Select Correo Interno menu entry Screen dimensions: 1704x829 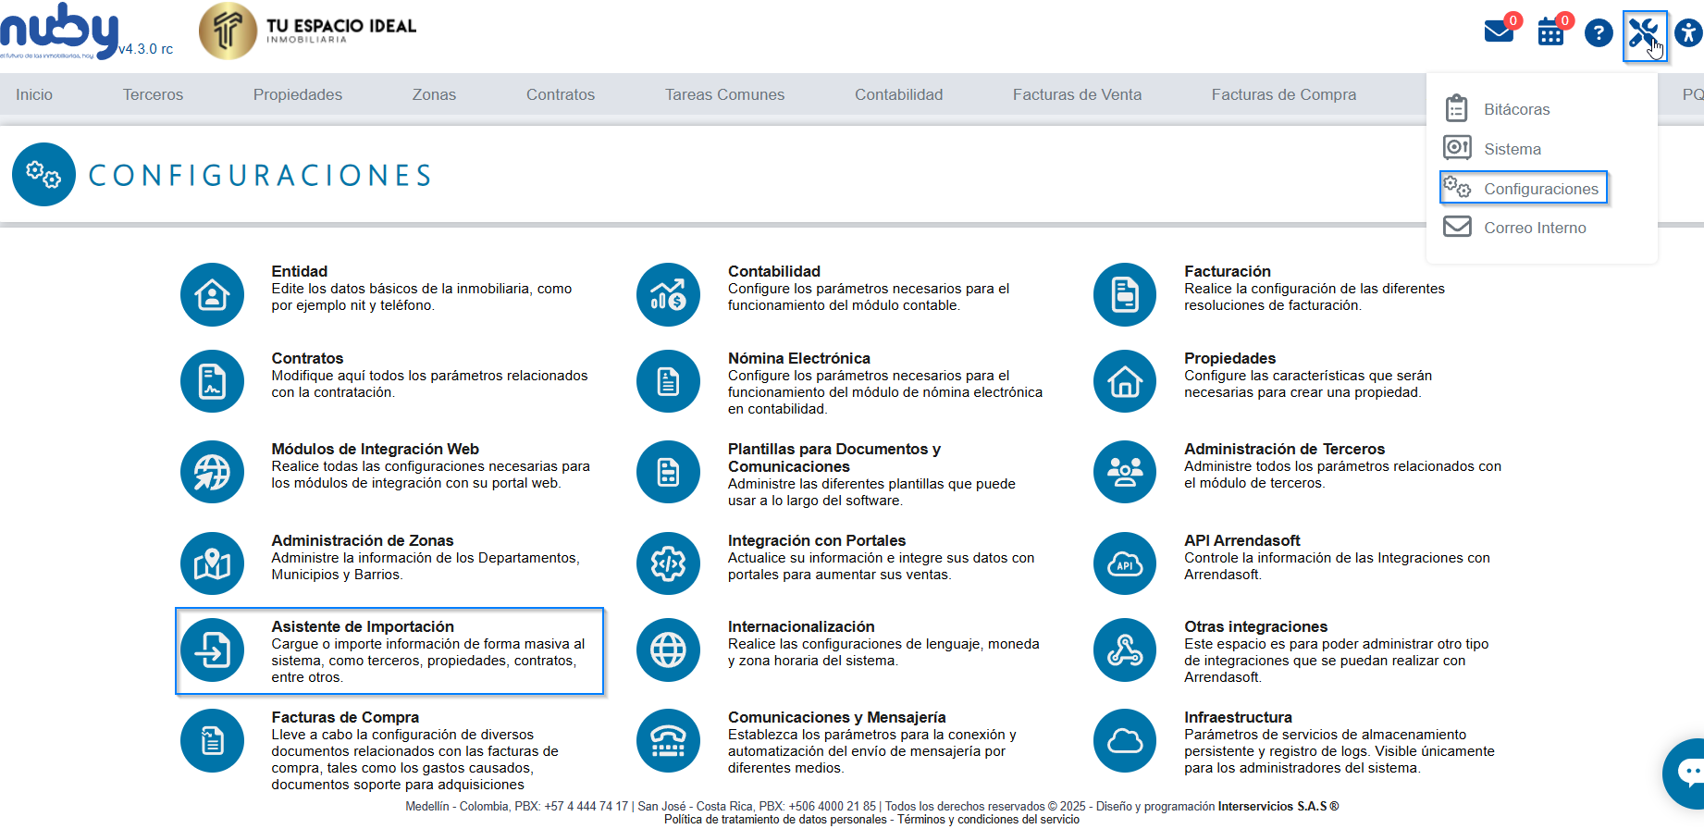pyautogui.click(x=1534, y=228)
